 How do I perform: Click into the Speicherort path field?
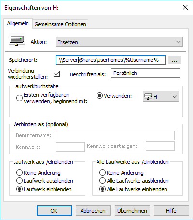point(111,60)
